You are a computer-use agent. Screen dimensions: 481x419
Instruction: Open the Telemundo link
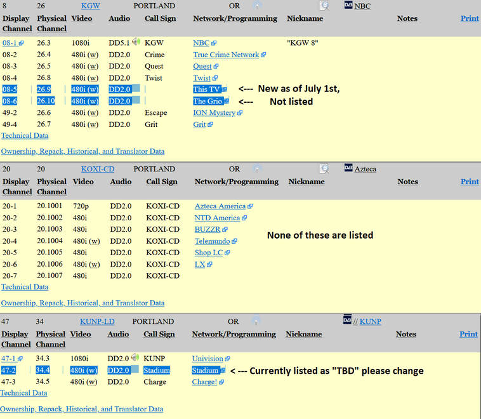213,241
